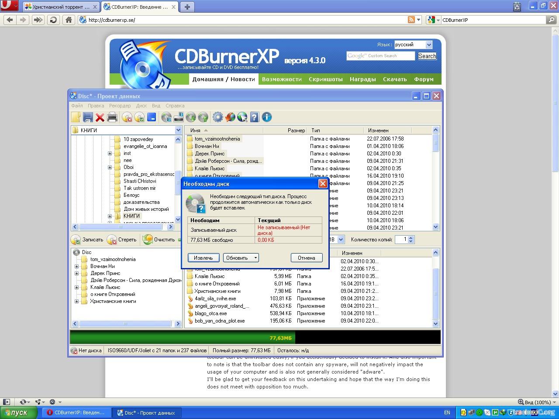This screenshot has height=419, width=559.
Task: Open the язык language dropdown on website
Action: (x=429, y=45)
